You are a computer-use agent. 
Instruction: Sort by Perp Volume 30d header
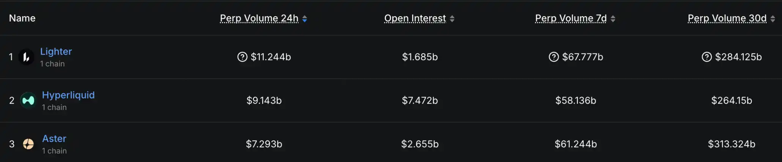[727, 18]
